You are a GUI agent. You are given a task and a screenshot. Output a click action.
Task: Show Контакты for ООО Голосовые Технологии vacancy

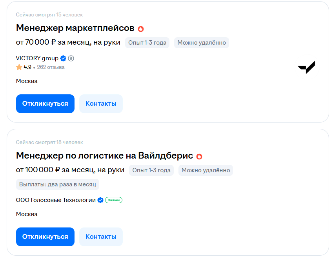coord(101,237)
